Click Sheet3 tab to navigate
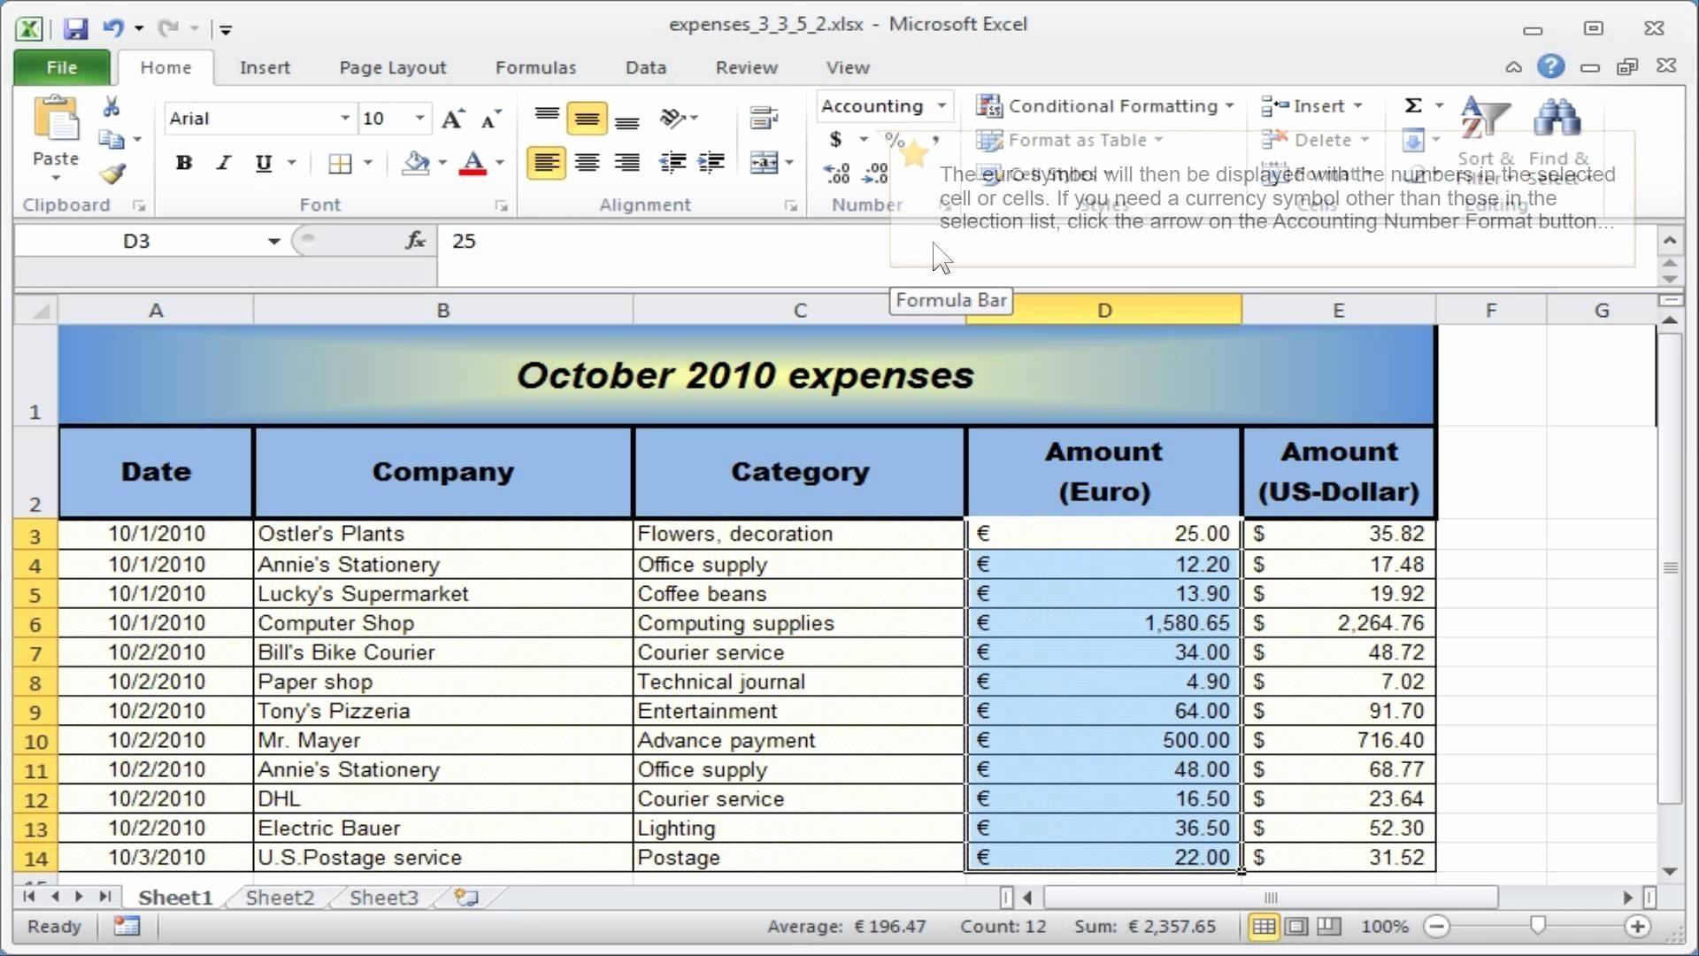Screen dimensions: 1699x956 point(383,898)
